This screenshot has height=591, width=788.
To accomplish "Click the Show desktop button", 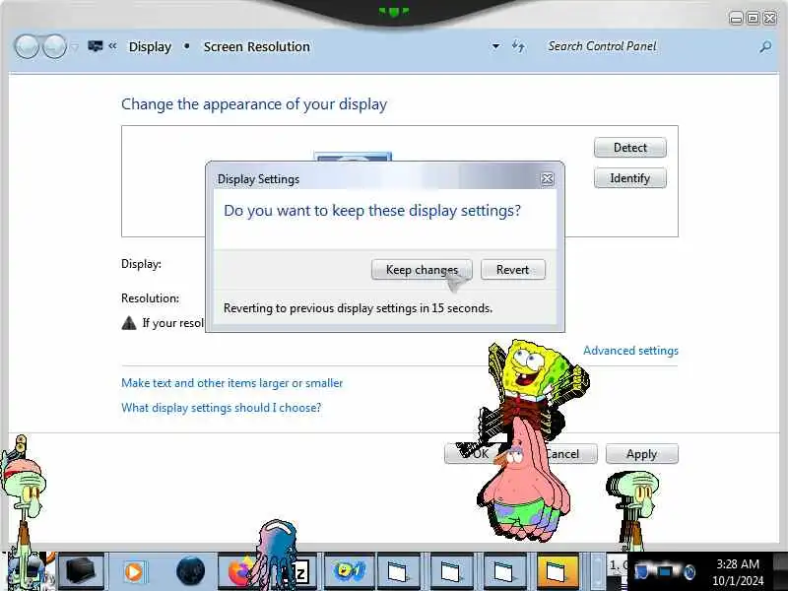I will pos(780,572).
